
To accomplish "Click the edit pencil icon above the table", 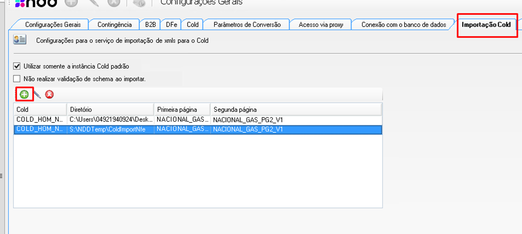I will click(x=37, y=95).
